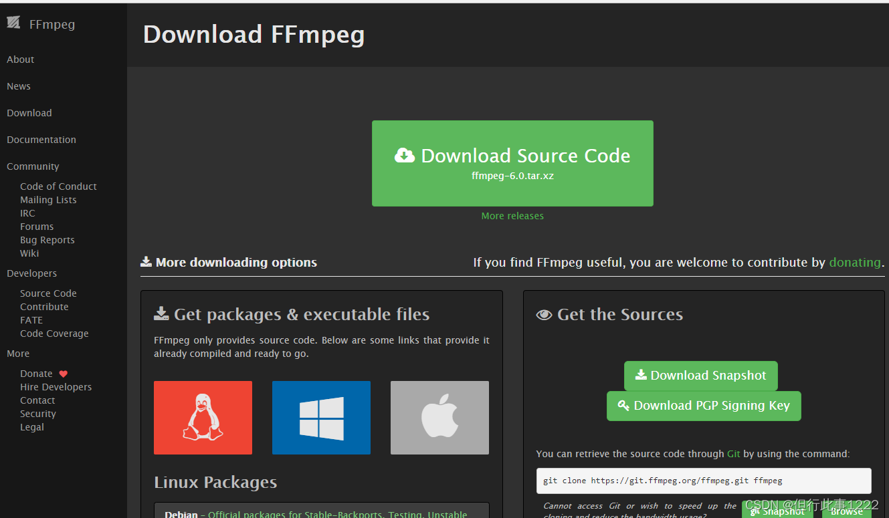Open Code Coverage in the sidebar
This screenshot has width=889, height=518.
click(54, 334)
